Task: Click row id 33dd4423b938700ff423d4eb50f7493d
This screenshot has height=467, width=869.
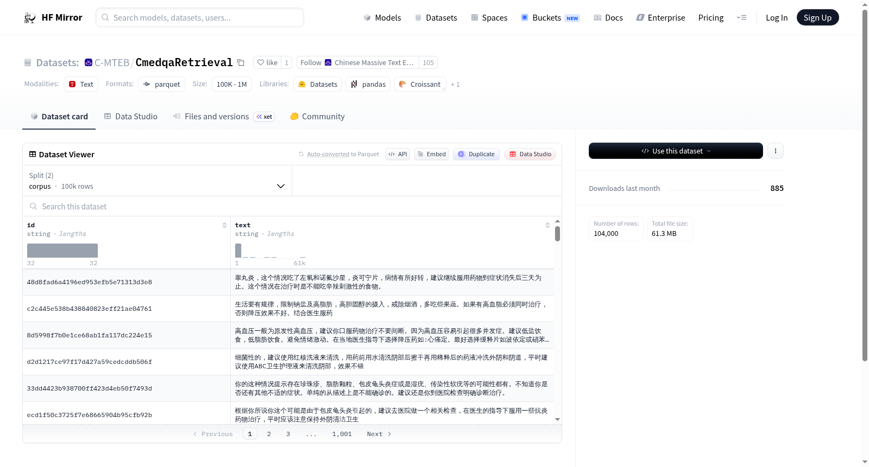Action: click(x=90, y=388)
